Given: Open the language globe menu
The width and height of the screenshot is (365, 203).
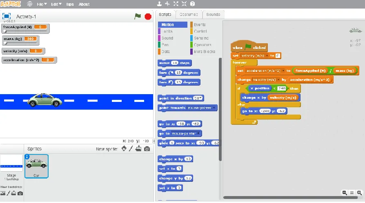Looking at the screenshot, I should (29, 4).
